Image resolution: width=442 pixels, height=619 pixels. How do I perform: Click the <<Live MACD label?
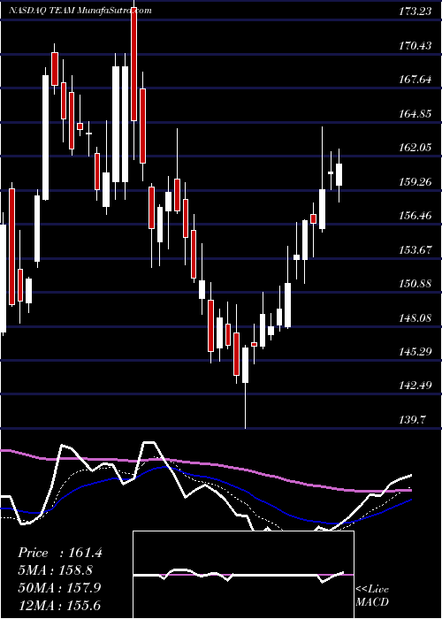[x=372, y=596]
